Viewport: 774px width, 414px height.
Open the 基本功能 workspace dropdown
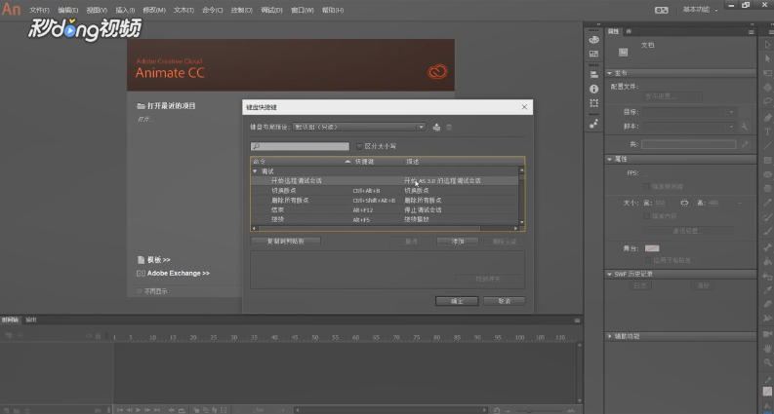tap(700, 10)
